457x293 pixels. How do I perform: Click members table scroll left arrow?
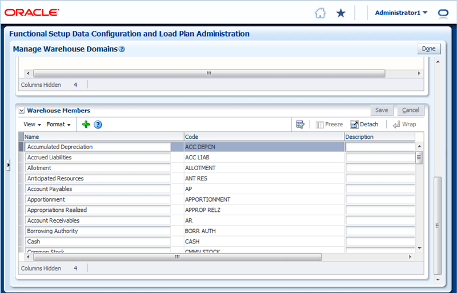click(28, 257)
